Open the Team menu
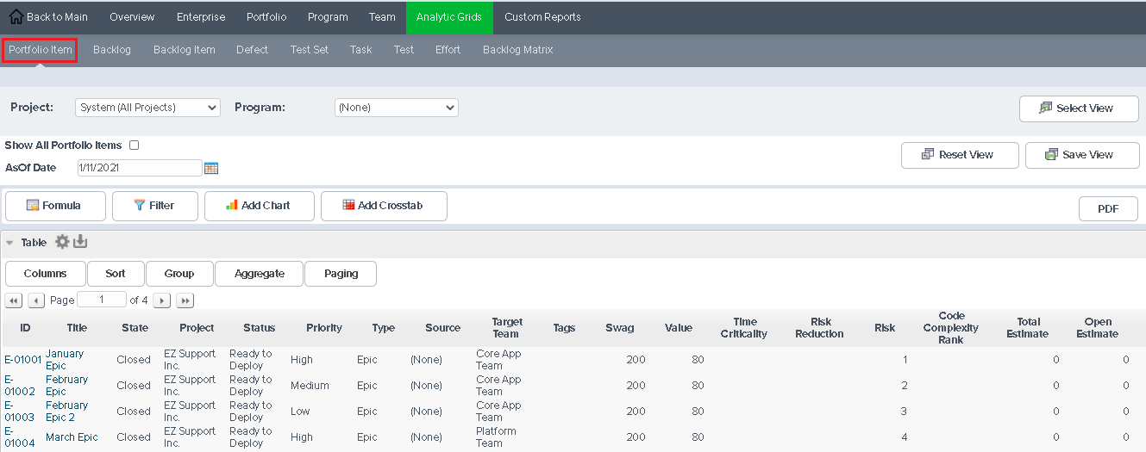 pyautogui.click(x=382, y=17)
